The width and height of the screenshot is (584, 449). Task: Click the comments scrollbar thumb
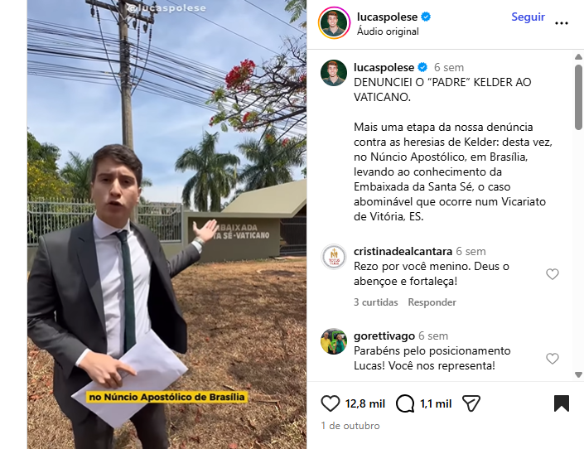point(578,97)
